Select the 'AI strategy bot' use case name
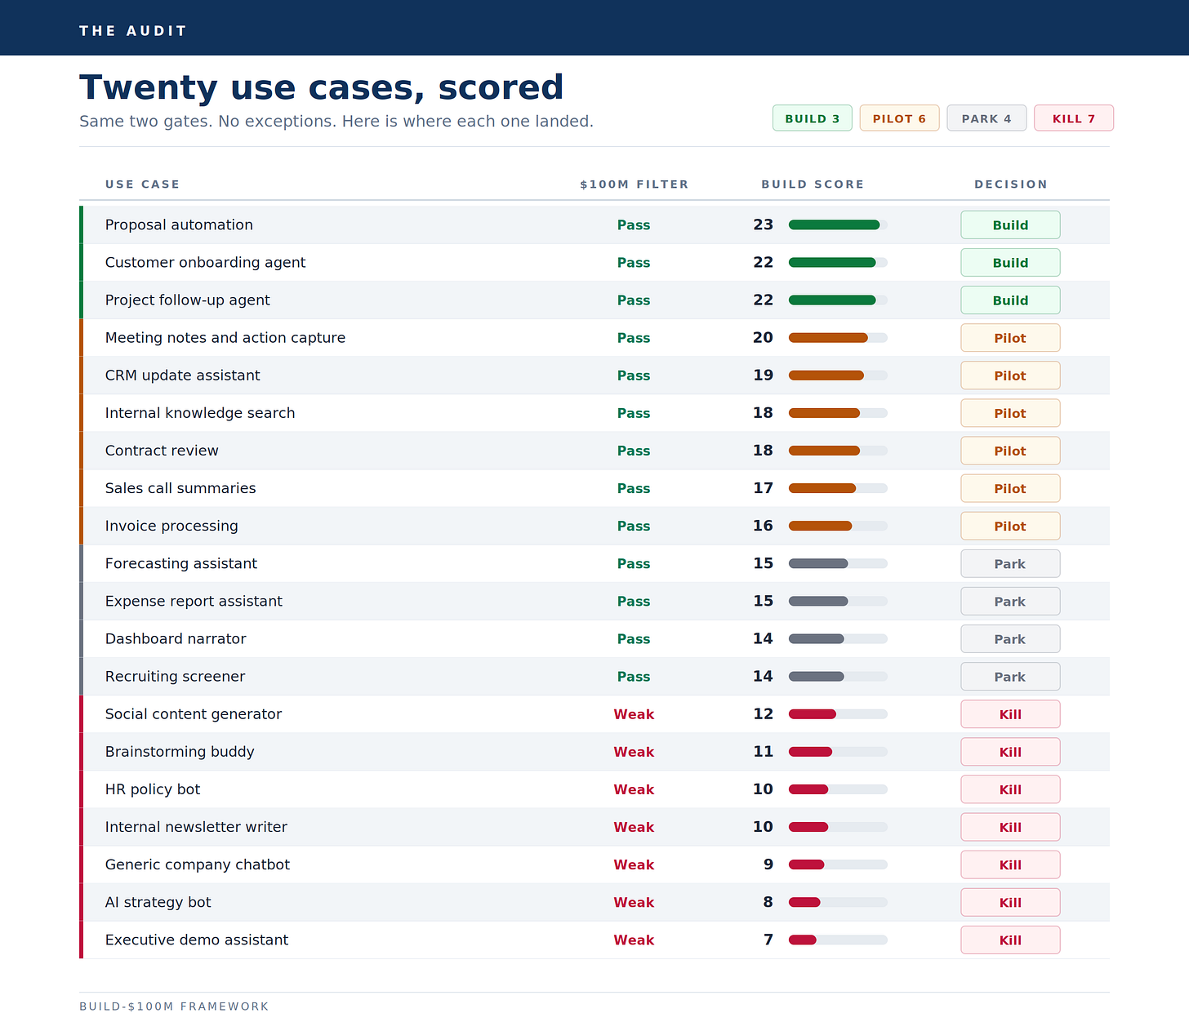Viewport: 1189px width, 1022px height. pos(158,902)
